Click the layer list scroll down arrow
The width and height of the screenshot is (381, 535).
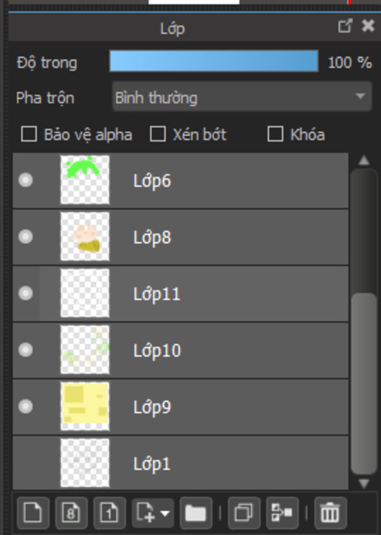(364, 483)
